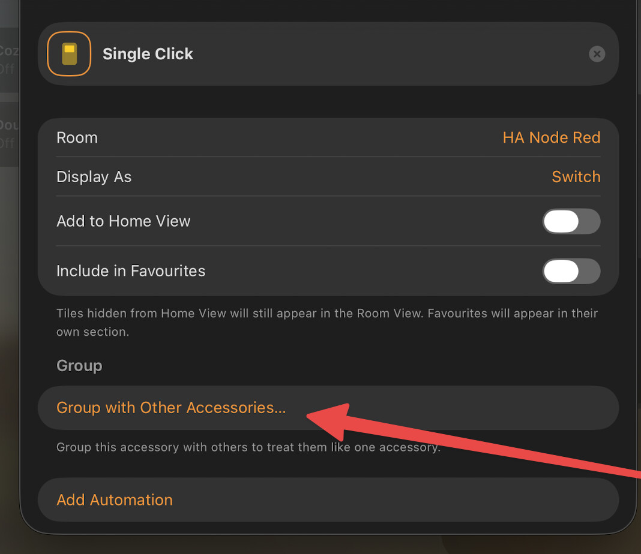The width and height of the screenshot is (641, 554).
Task: Click the yellow switch accessory icon
Action: tap(69, 54)
